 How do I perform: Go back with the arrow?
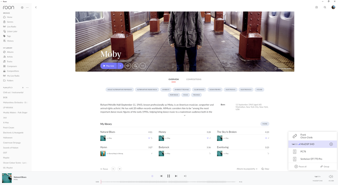36,7
